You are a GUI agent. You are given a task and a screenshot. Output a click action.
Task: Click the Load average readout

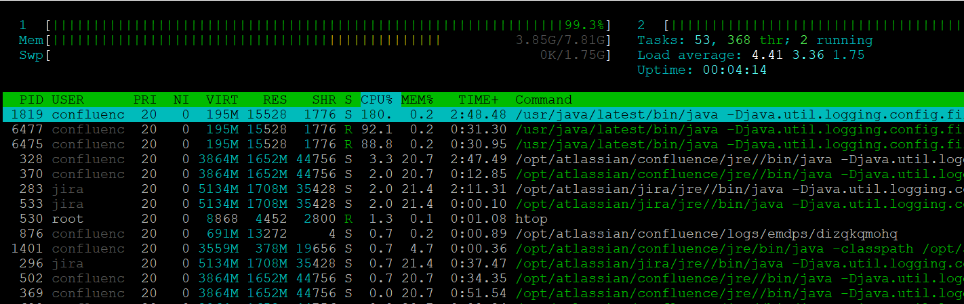point(750,55)
